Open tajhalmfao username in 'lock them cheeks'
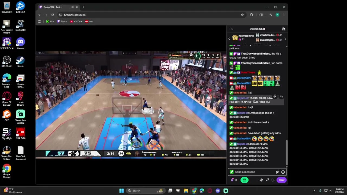The width and height of the screenshot is (347, 195). 240,122
